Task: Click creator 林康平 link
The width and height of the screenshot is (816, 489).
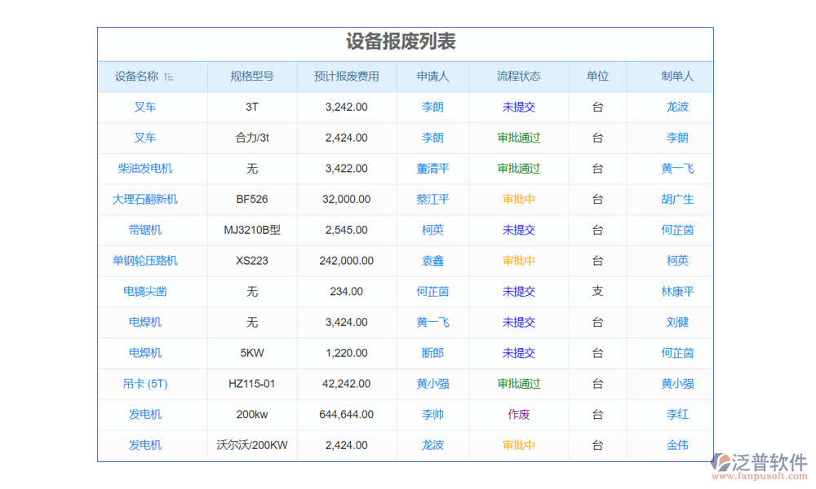Action: point(677,291)
